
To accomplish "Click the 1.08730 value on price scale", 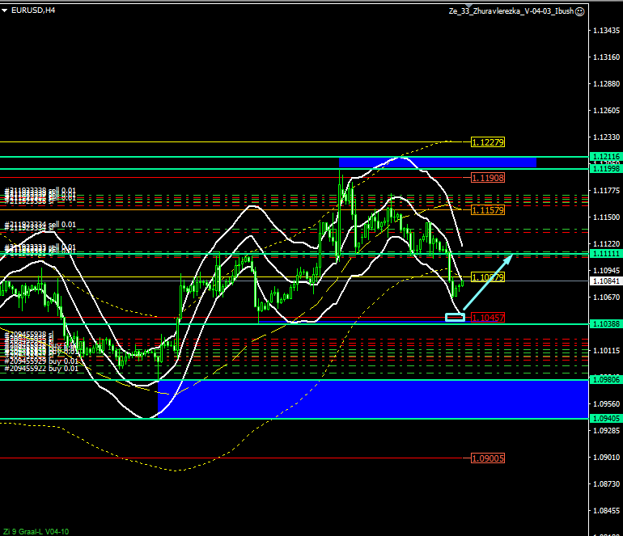I will click(606, 484).
